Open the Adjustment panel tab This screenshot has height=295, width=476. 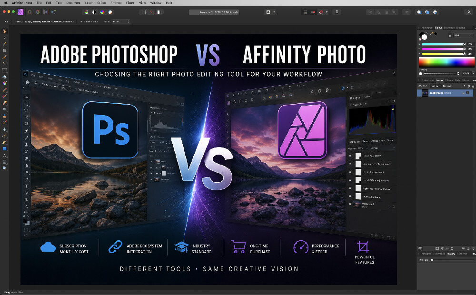[x=428, y=80]
